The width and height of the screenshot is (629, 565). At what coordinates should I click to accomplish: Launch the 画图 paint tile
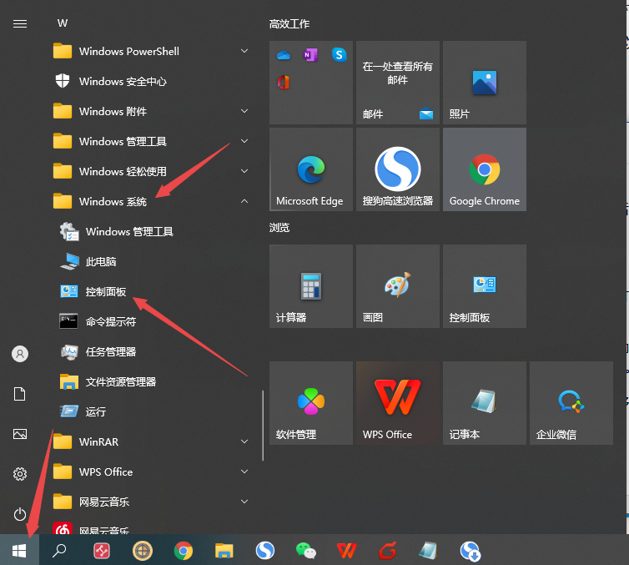[397, 286]
